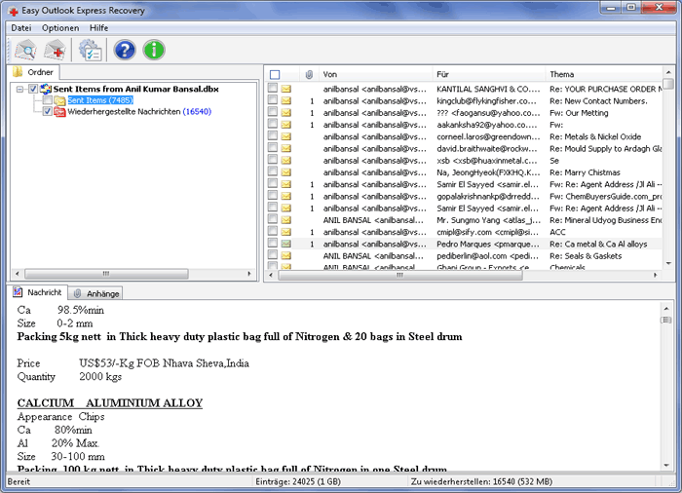This screenshot has height=493, width=682.
Task: Open the Datei menu
Action: click(x=21, y=28)
